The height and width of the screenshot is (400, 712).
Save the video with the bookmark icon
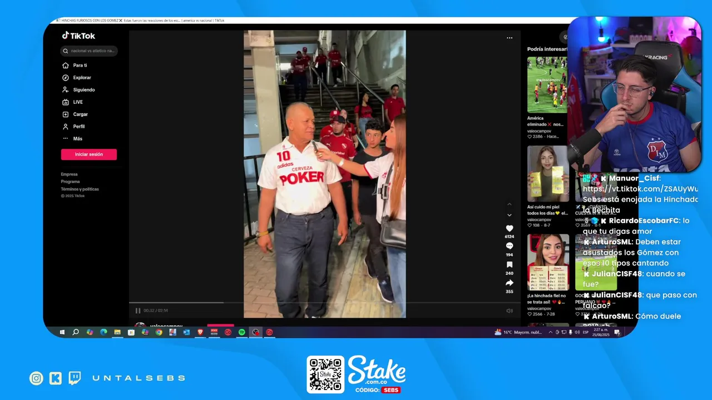[x=509, y=264]
